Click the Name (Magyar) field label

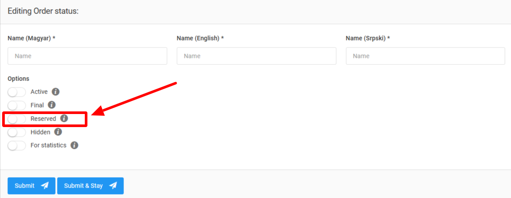[31, 38]
